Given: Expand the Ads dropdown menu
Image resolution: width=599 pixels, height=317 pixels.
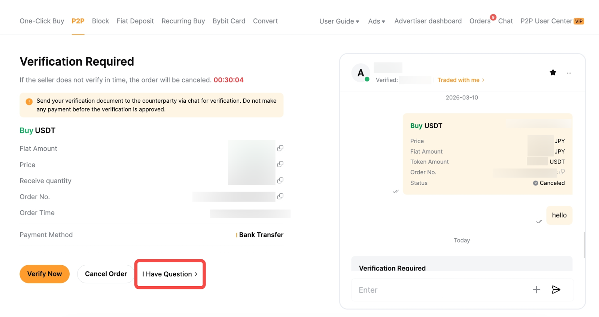Looking at the screenshot, I should pos(376,21).
